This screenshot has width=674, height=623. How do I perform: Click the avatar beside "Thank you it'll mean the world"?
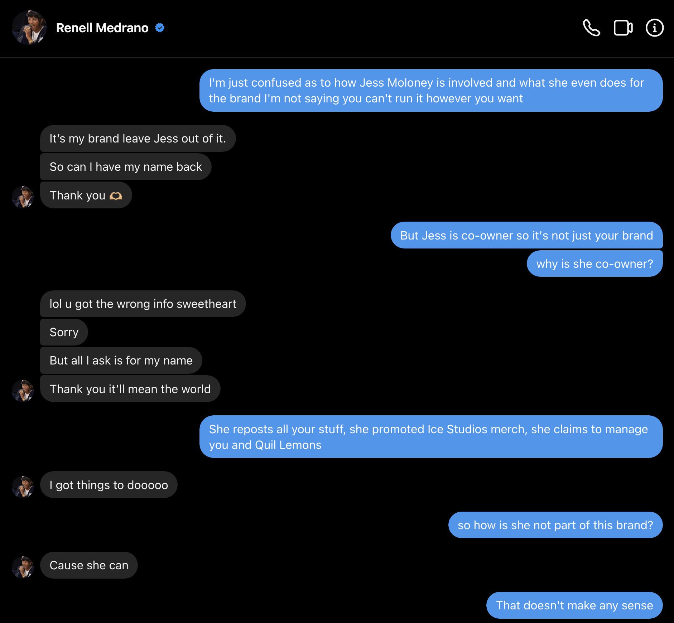pos(23,391)
